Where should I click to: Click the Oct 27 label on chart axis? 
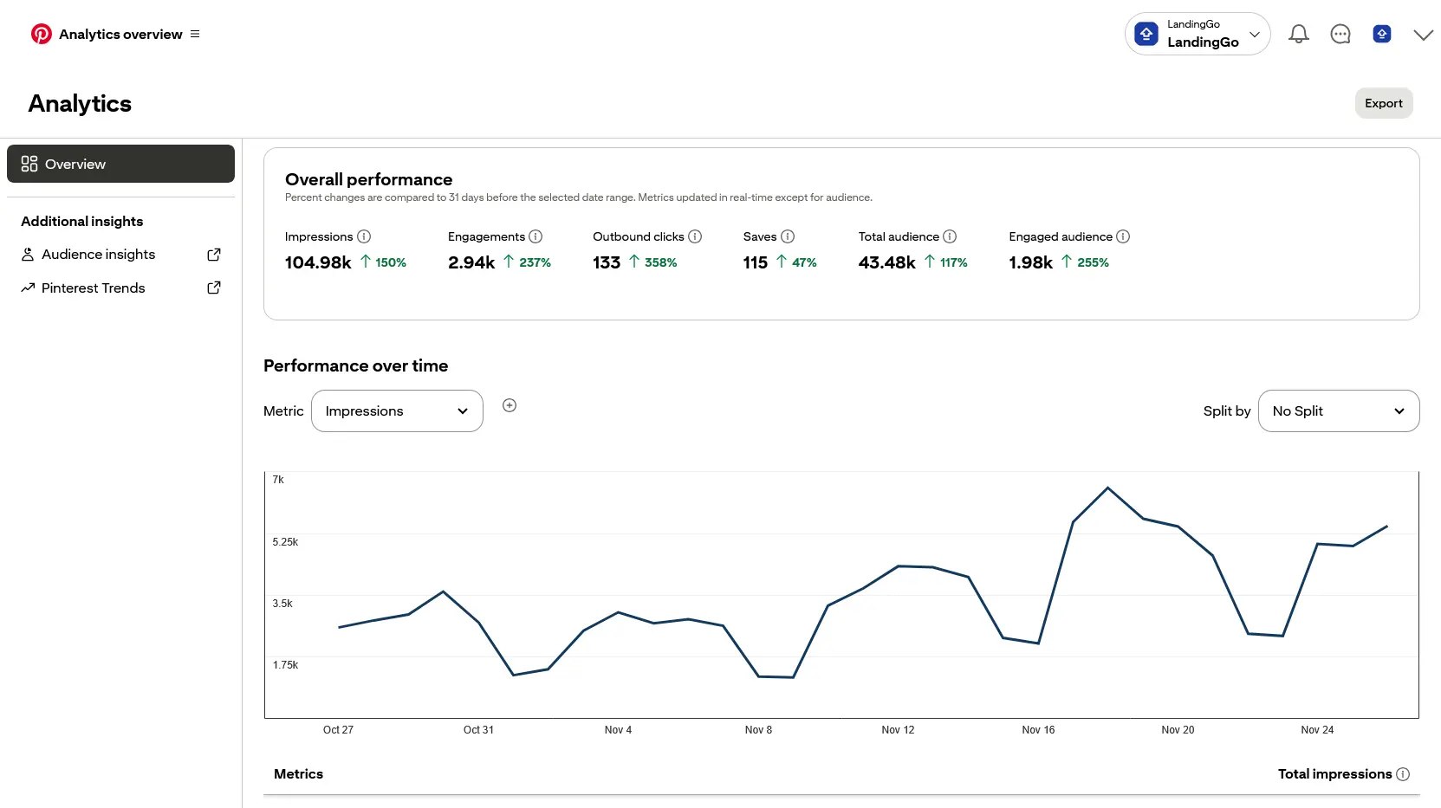tap(338, 730)
